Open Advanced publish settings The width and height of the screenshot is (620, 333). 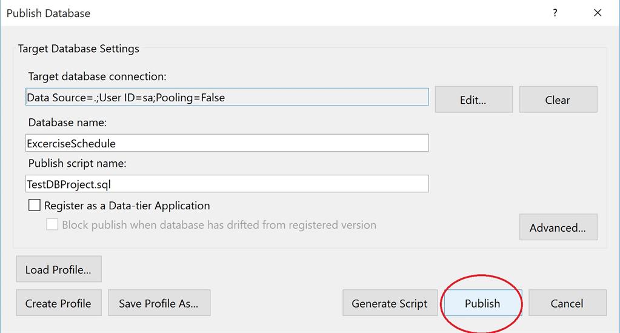[x=558, y=227]
